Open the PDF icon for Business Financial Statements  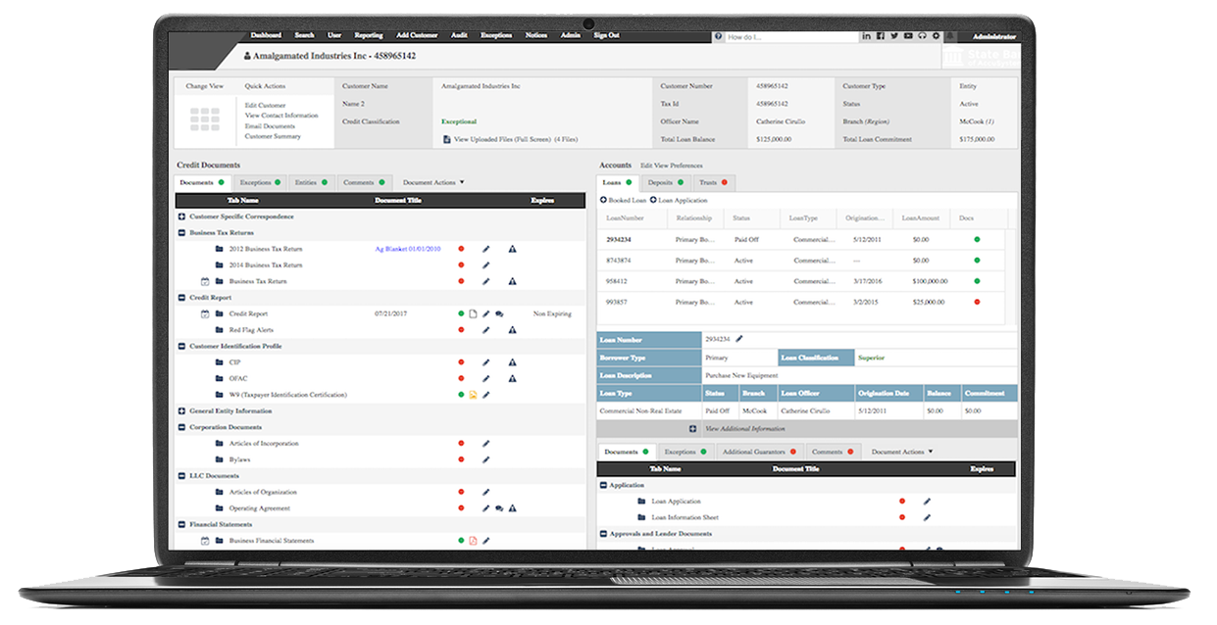(x=473, y=541)
